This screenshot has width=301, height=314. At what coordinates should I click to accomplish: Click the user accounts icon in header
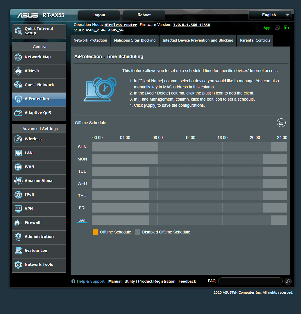click(x=277, y=28)
